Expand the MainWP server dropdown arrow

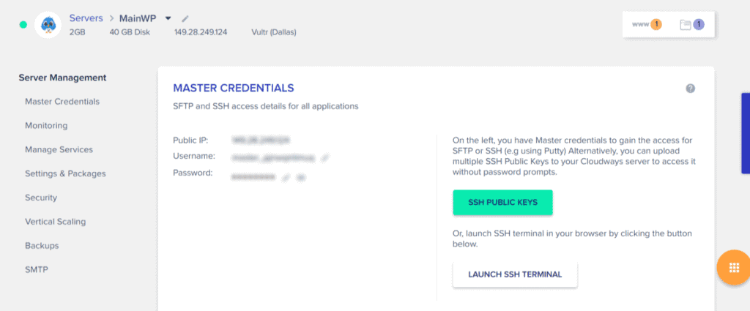pos(168,18)
